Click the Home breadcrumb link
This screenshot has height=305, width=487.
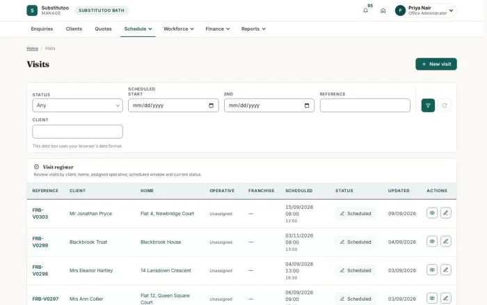tap(32, 49)
